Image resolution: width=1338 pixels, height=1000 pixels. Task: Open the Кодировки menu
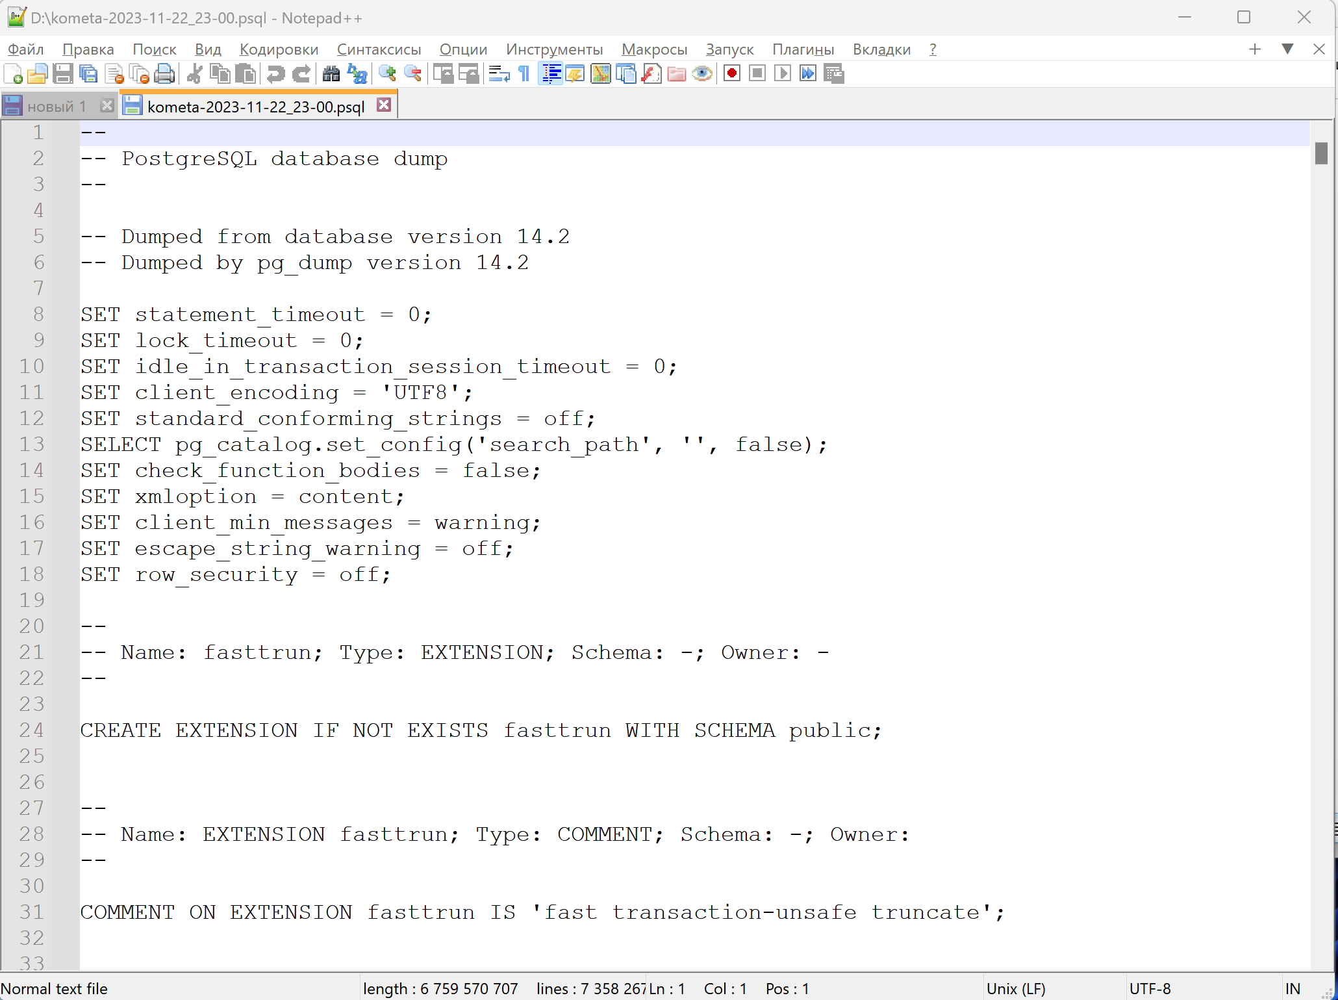point(279,49)
